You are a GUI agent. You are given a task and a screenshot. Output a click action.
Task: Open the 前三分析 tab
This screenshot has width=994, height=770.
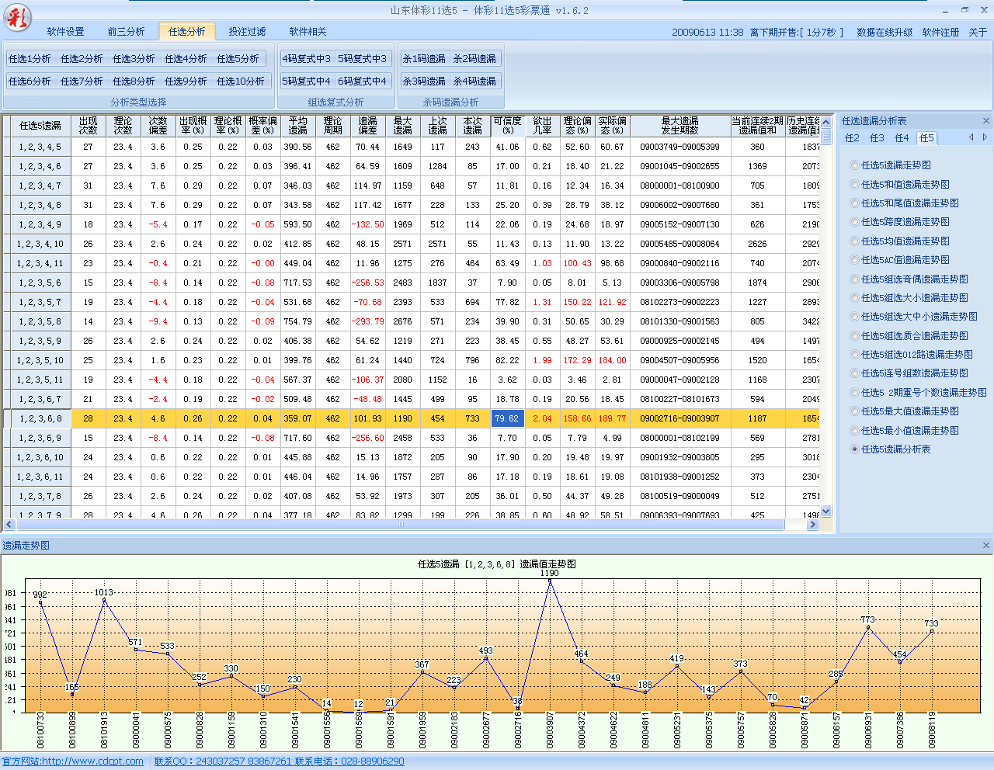pos(126,32)
